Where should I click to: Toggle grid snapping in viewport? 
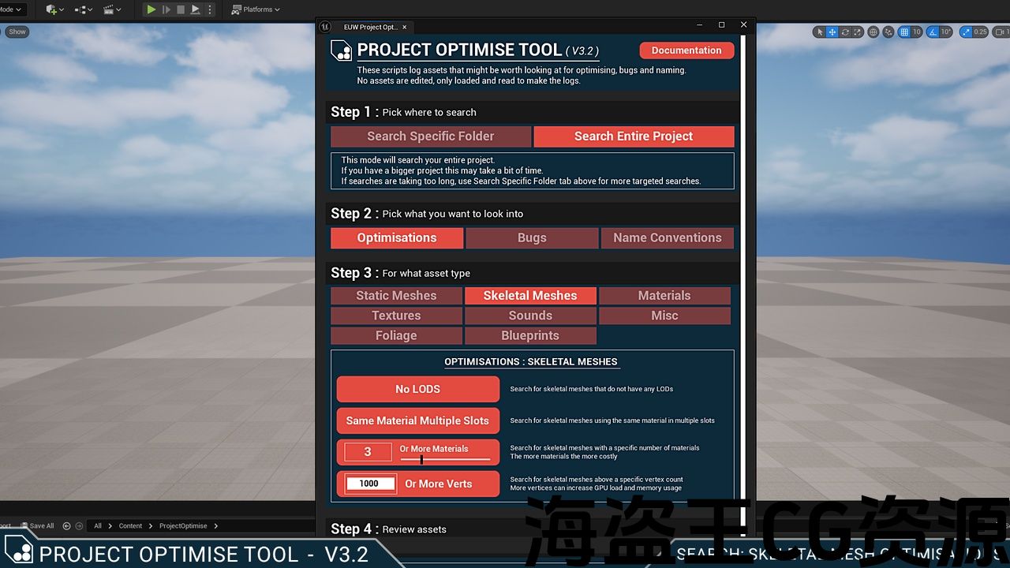pyautogui.click(x=903, y=32)
